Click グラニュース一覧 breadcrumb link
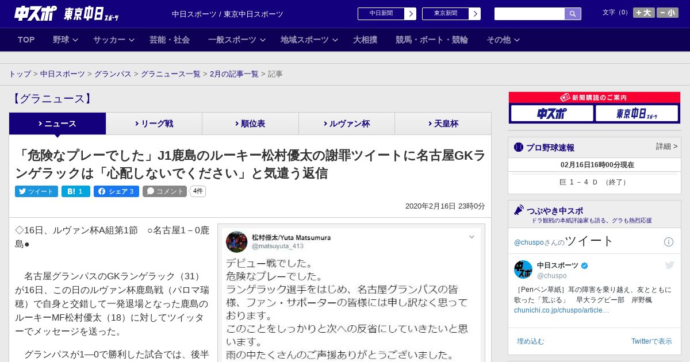The height and width of the screenshot is (362, 690). coord(171,74)
